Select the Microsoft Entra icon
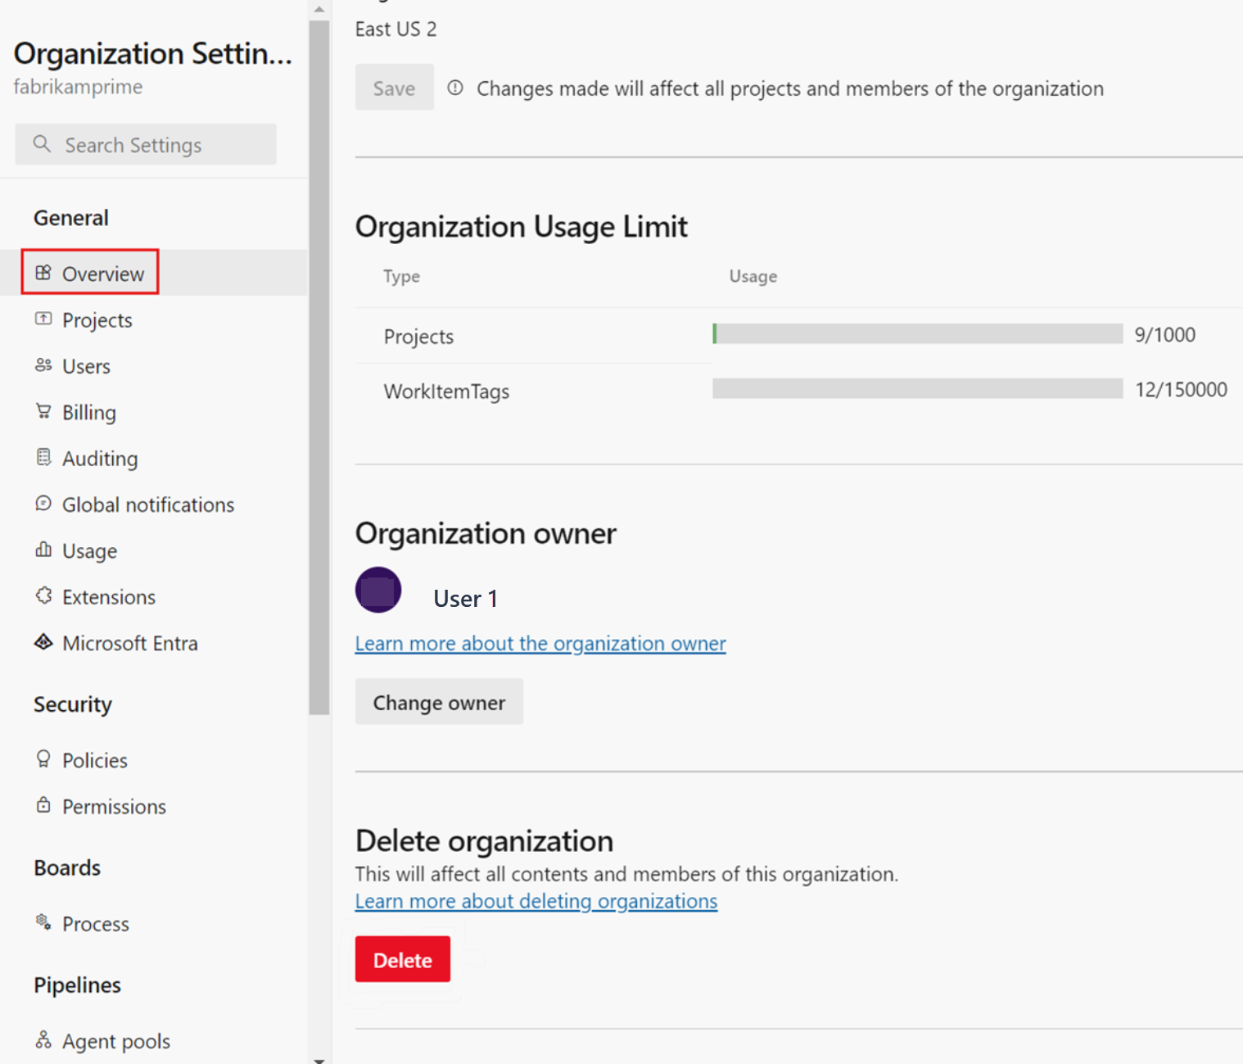This screenshot has width=1243, height=1064. tap(43, 642)
